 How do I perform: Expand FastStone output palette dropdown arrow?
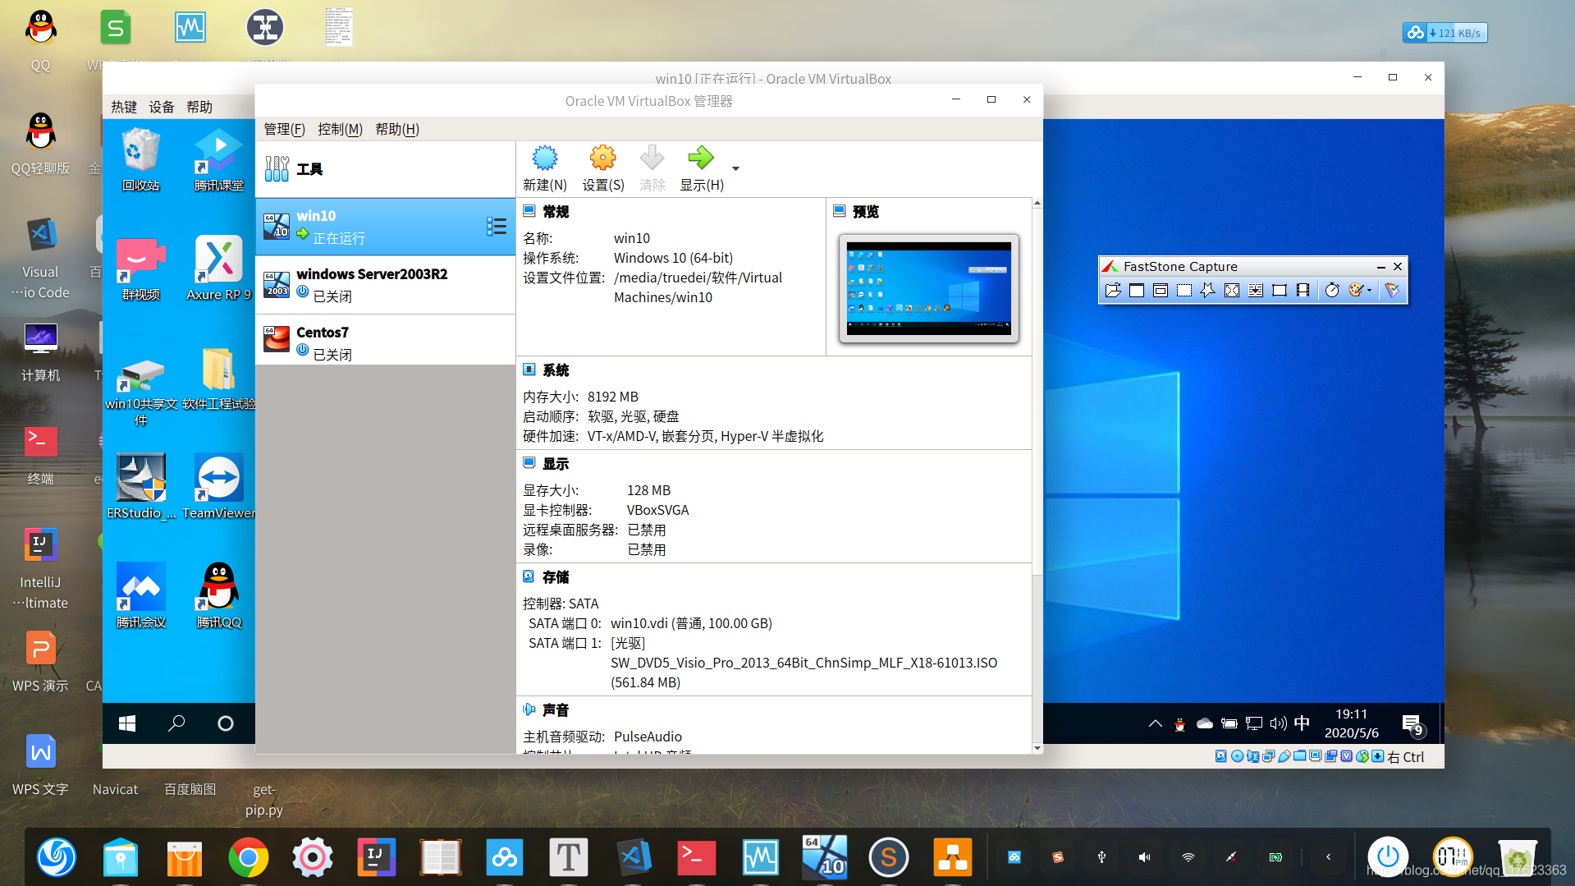tap(1369, 290)
